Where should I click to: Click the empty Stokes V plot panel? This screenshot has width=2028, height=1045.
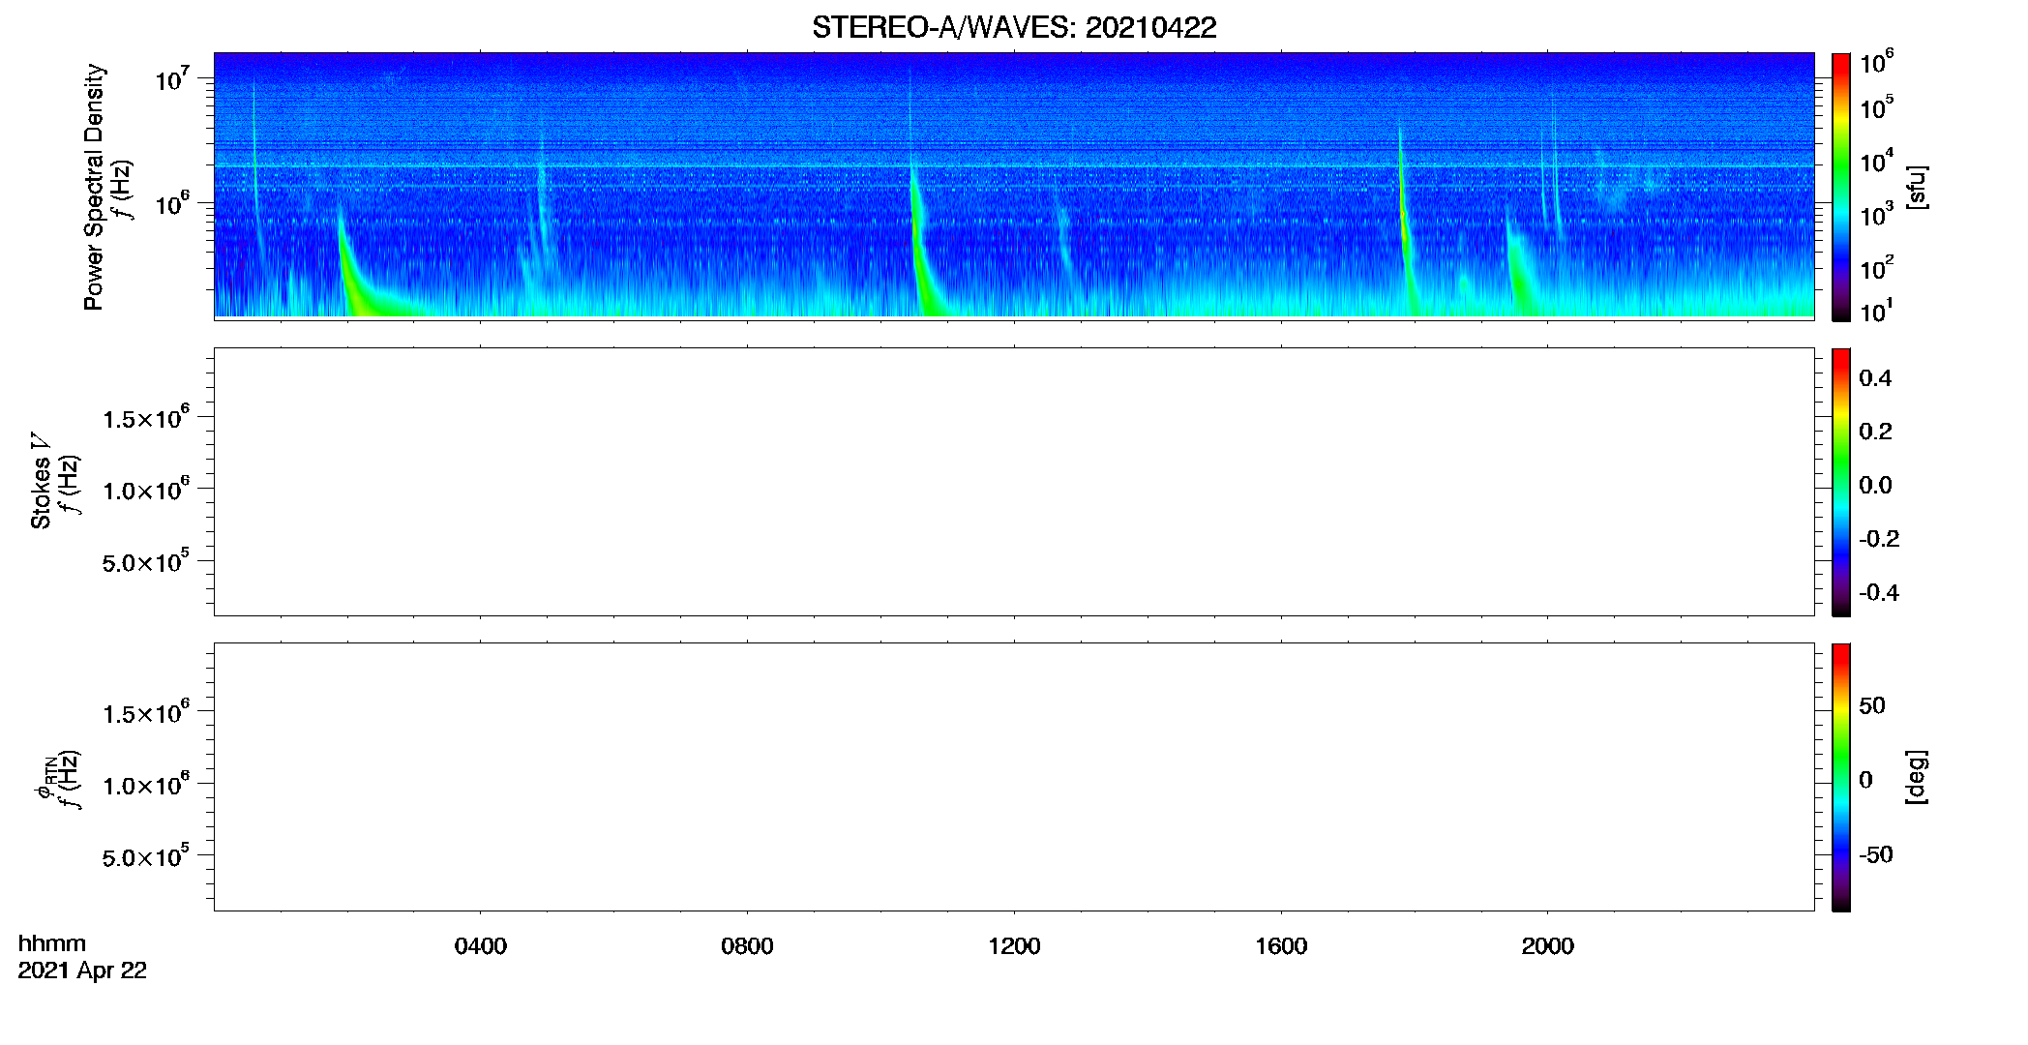1014,482
